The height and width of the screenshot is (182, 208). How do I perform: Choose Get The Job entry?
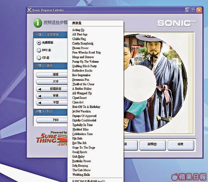click(96, 143)
